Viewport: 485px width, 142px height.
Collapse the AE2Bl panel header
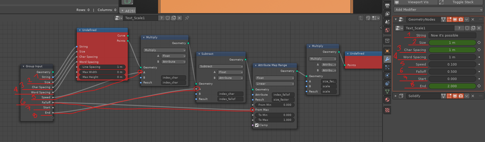pyautogui.click(x=122, y=11)
